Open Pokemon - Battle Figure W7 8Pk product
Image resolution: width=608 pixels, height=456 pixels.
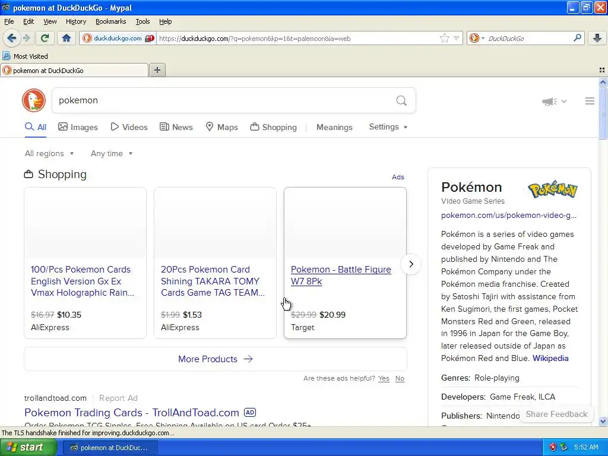click(341, 275)
